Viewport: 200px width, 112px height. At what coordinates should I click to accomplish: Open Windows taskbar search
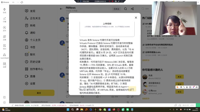click(72, 110)
